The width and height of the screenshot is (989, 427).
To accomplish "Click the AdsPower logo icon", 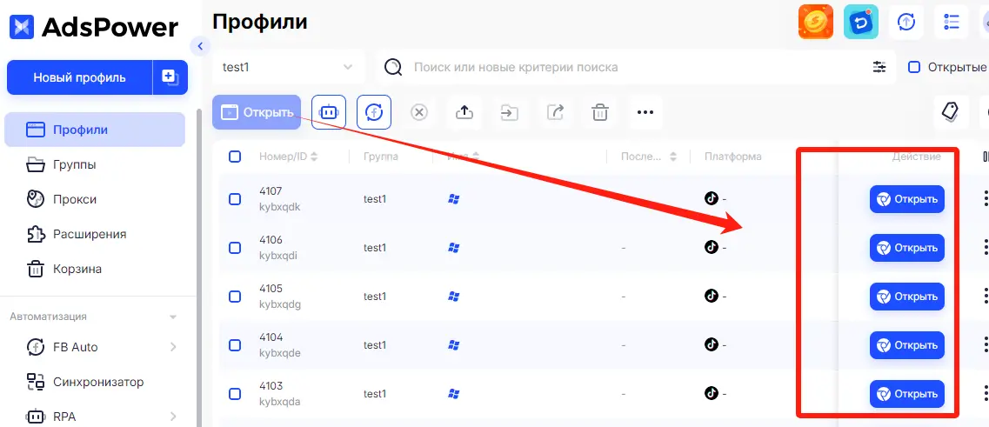I will [22, 27].
